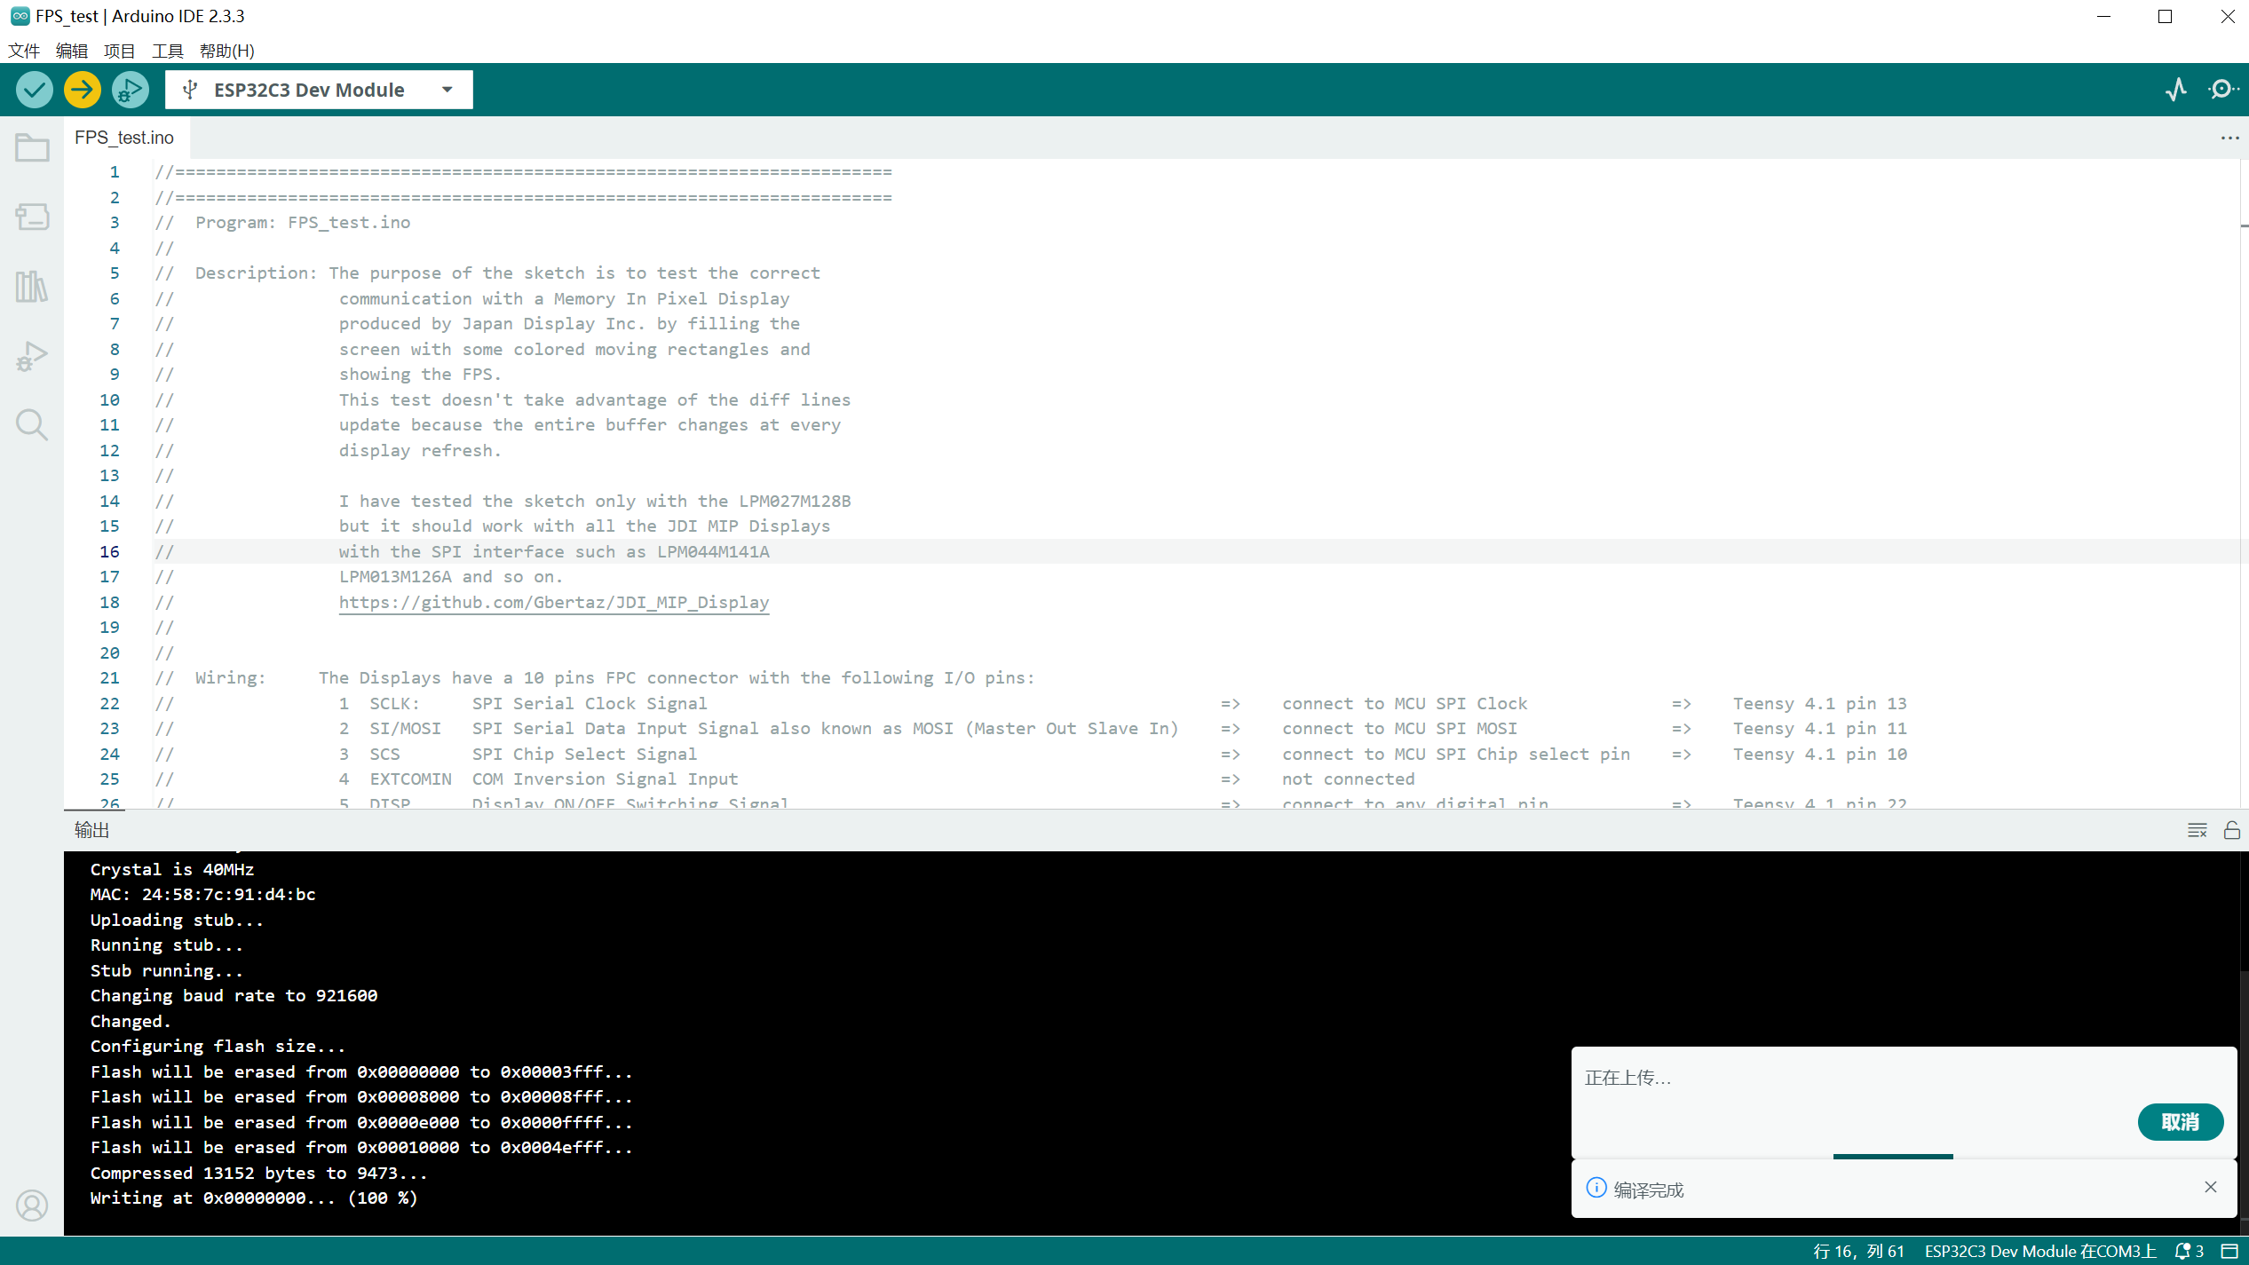Click output line 'Compressed 13152 bytes to 9473...'
The height and width of the screenshot is (1265, 2249).
258,1174
